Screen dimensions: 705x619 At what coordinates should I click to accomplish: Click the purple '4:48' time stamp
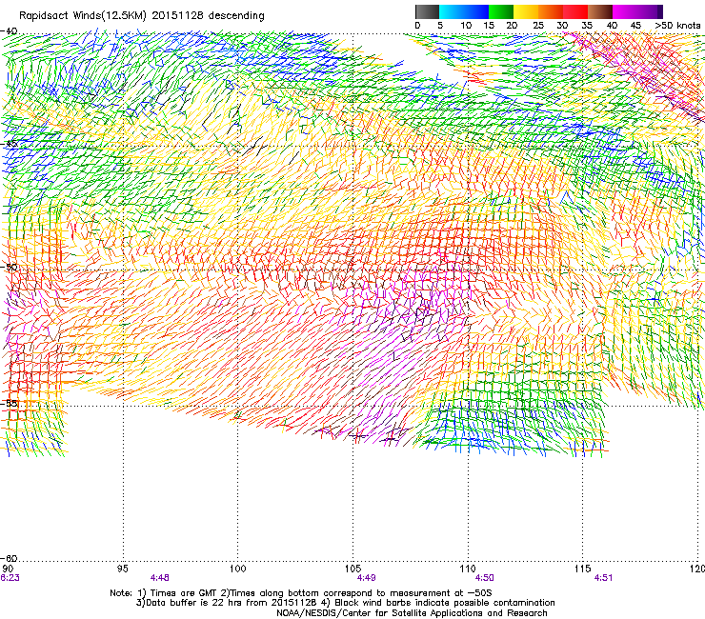tap(160, 578)
